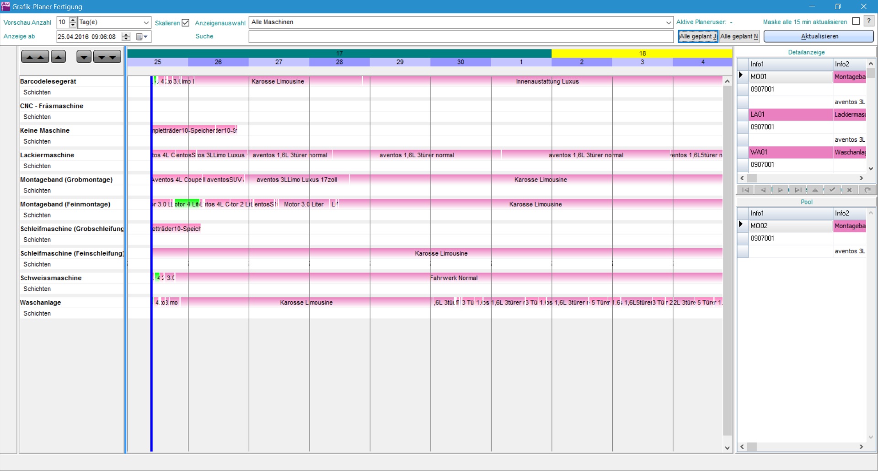The height and width of the screenshot is (471, 878).
Task: Expand the Alle Maschinen selection dropdown
Action: pyautogui.click(x=669, y=22)
